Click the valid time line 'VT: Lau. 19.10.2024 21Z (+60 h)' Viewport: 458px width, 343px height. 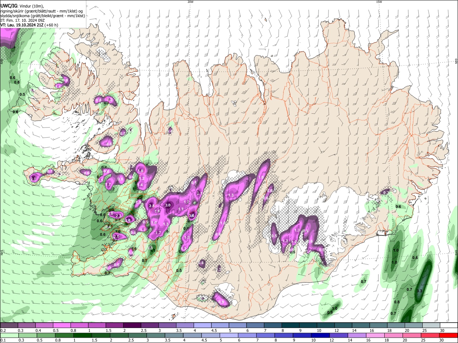pos(29,25)
